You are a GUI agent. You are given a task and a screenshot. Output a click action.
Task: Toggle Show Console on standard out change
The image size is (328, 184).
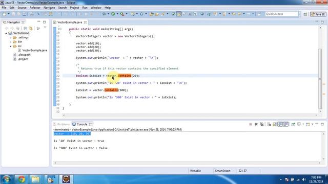pos(280,124)
